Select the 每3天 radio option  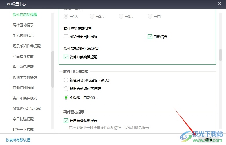(121, 16)
